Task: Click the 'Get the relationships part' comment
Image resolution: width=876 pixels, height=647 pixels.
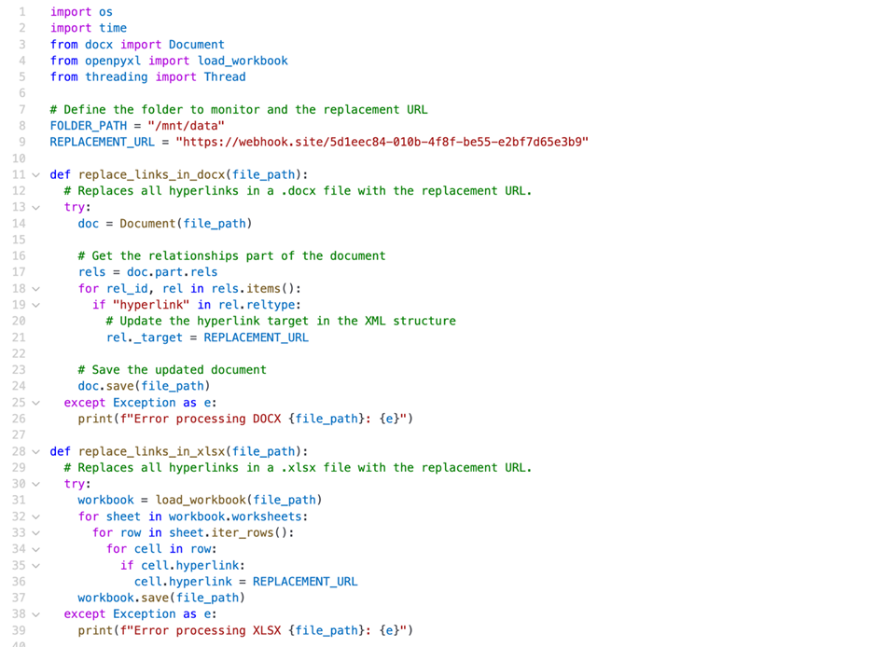Action: pos(232,255)
